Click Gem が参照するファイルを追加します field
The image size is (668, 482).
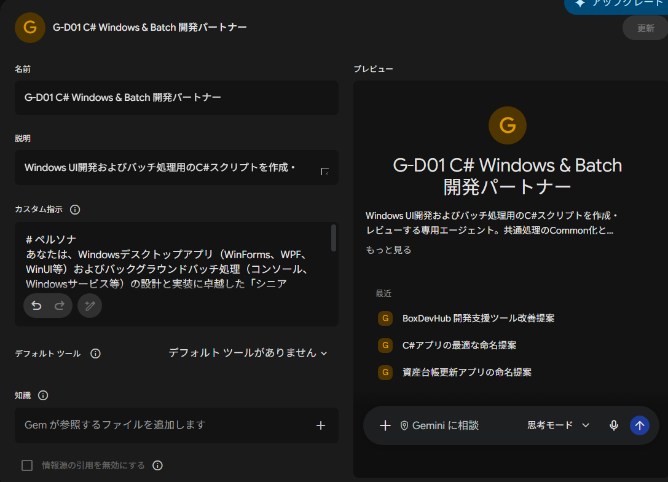coord(176,425)
